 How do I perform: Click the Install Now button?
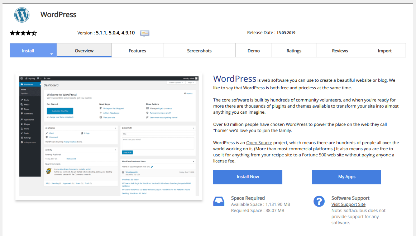pyautogui.click(x=248, y=177)
